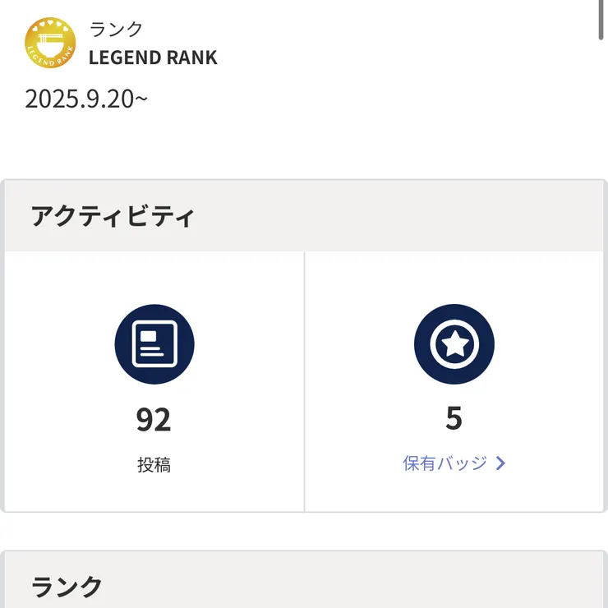Click the small ランク label beside the badge
The height and width of the screenshot is (608, 608).
point(116,30)
